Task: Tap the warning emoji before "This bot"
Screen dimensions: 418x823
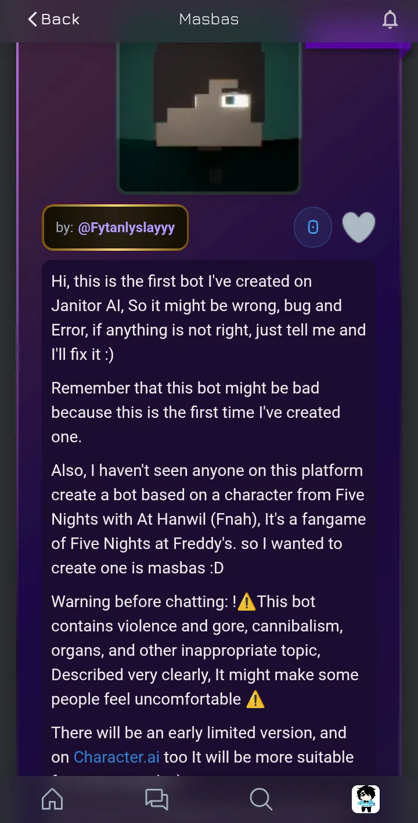Action: tap(247, 602)
